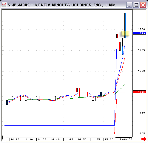Click the 1680 price axis label
The height and width of the screenshot is (143, 148).
[141, 113]
